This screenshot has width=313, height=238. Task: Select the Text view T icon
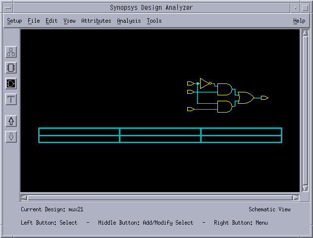[11, 99]
